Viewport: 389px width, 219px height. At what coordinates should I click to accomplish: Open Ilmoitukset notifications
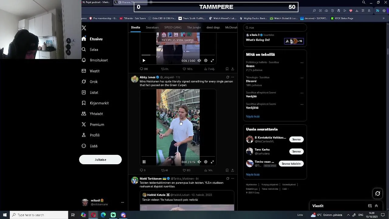tap(95, 60)
